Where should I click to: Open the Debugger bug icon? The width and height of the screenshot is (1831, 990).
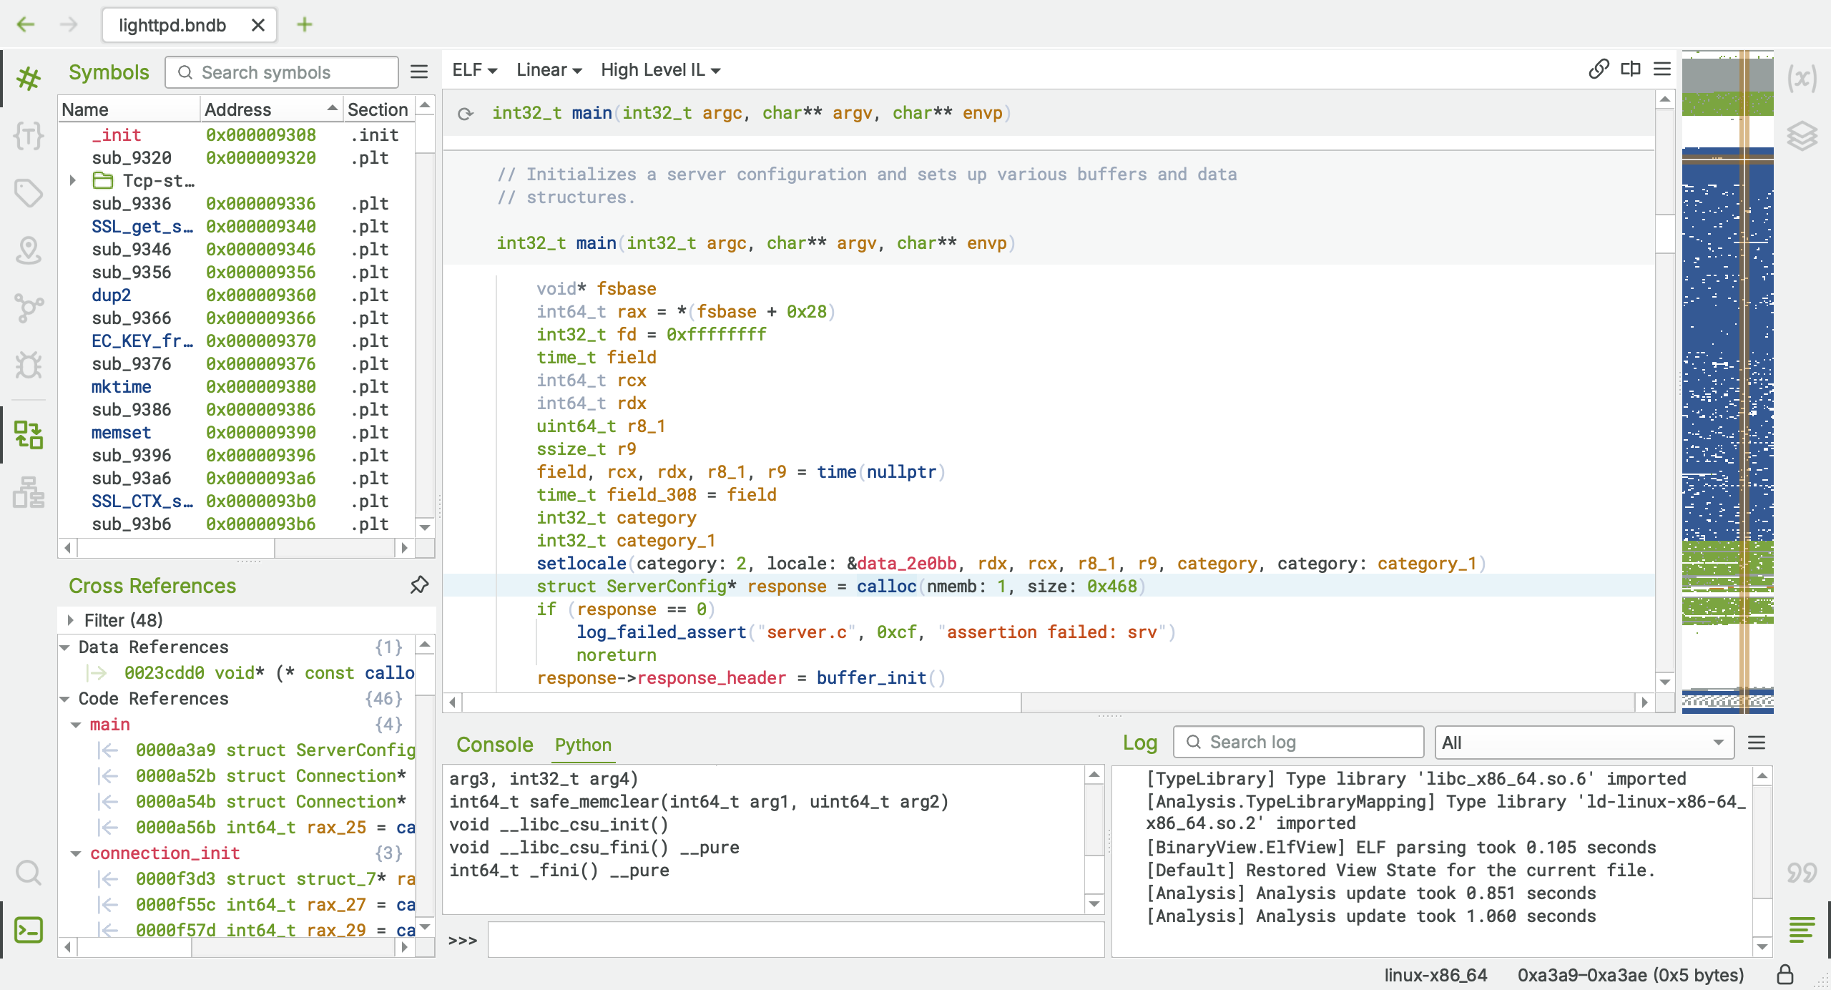pos(29,365)
